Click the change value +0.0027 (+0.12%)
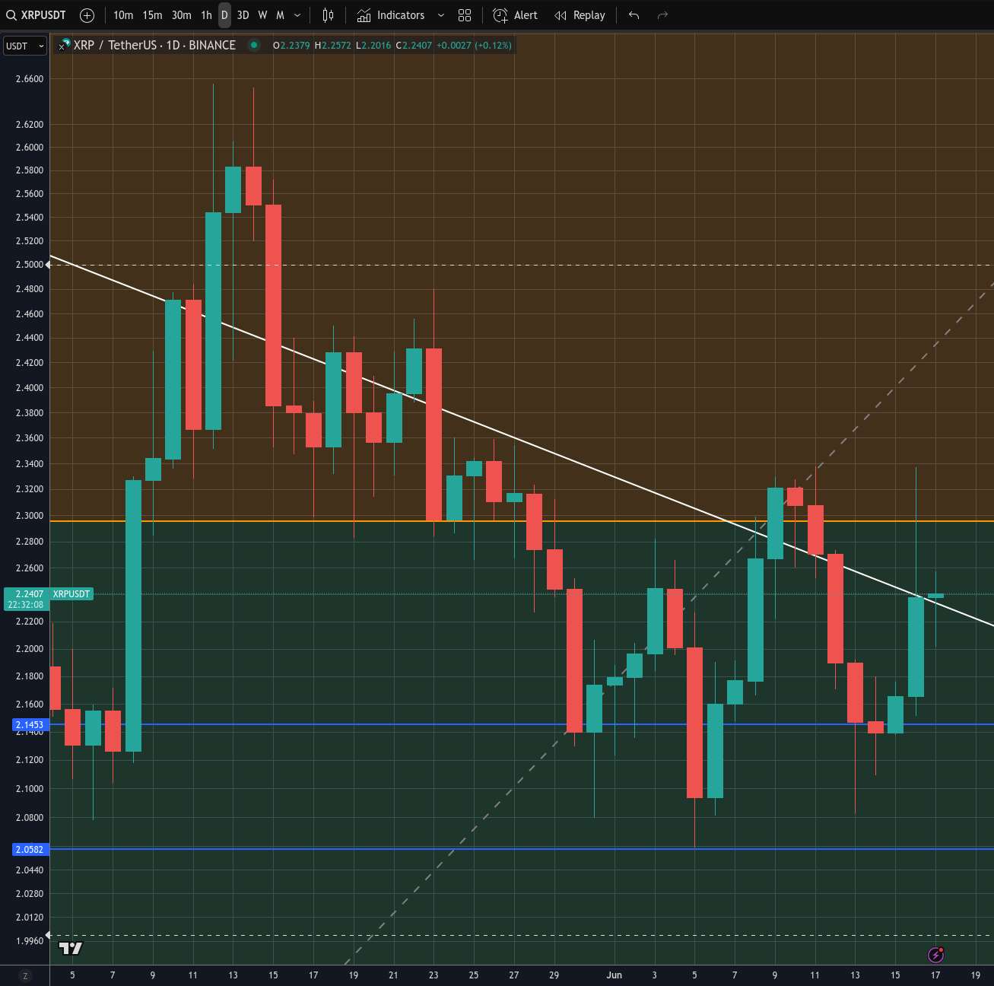 tap(474, 45)
